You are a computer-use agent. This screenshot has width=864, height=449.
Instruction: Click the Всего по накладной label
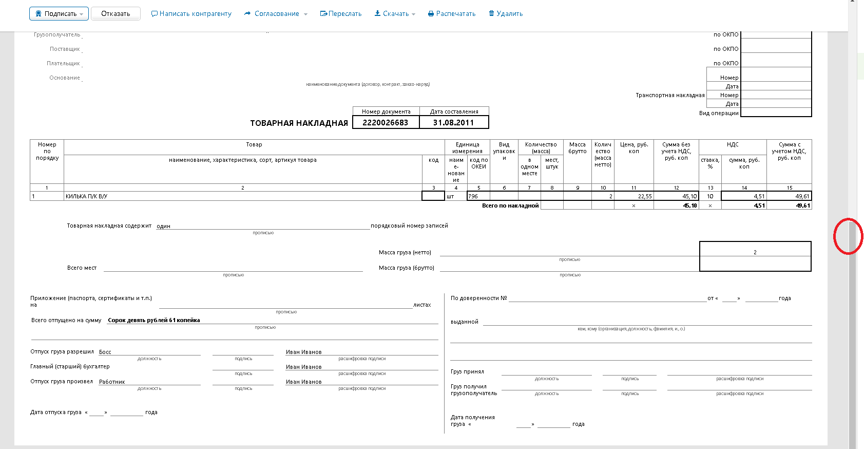(x=510, y=205)
